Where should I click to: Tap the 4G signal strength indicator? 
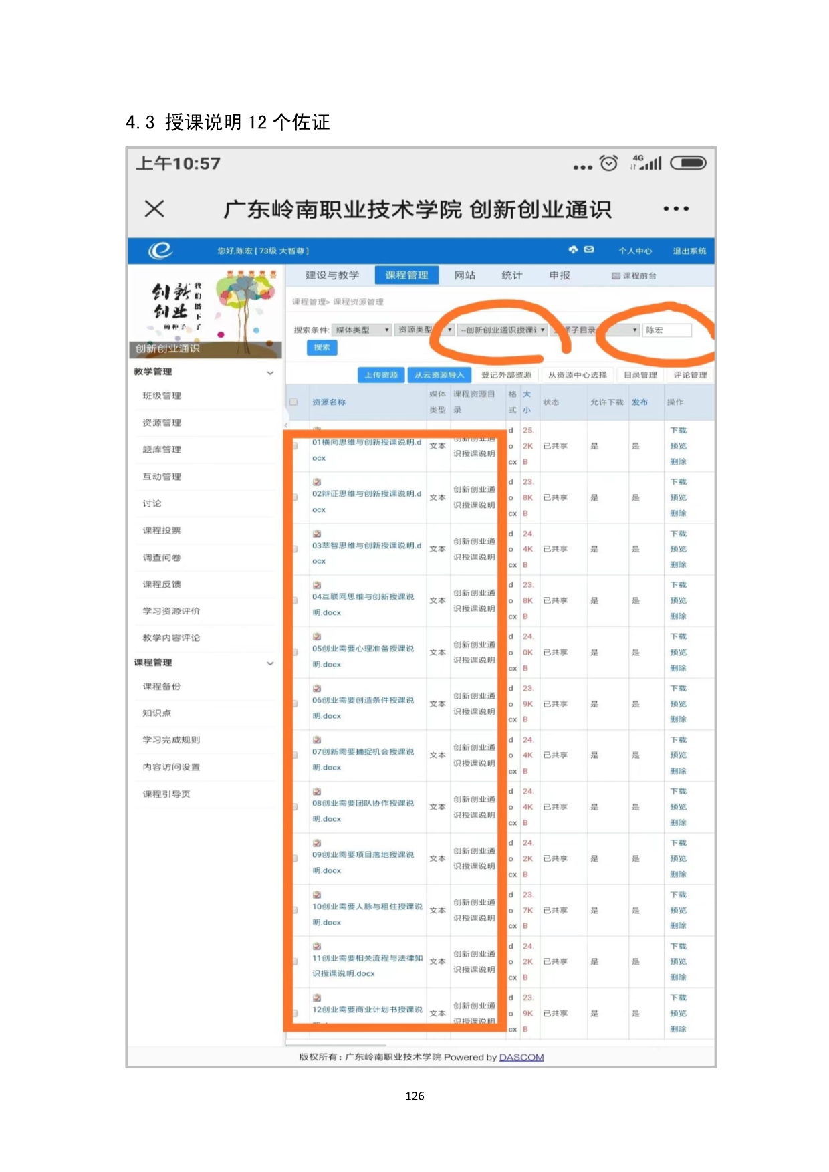point(646,163)
